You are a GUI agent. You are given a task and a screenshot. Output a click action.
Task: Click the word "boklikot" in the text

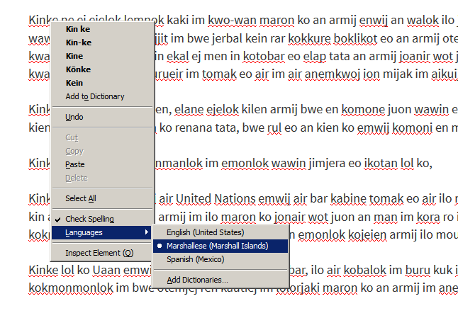pos(355,38)
